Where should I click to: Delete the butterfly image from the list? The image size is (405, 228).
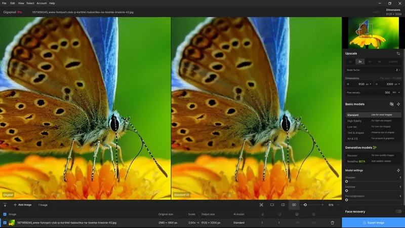[333, 223]
